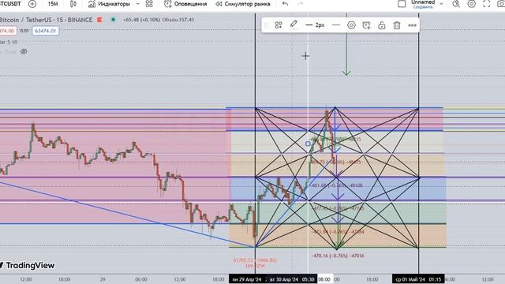Click the 08:00 crosshair time label
Viewport: 505px width, 284px height.
[324, 279]
